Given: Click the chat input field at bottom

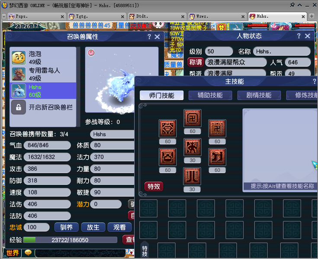Looking at the screenshot, I should [x=80, y=253].
